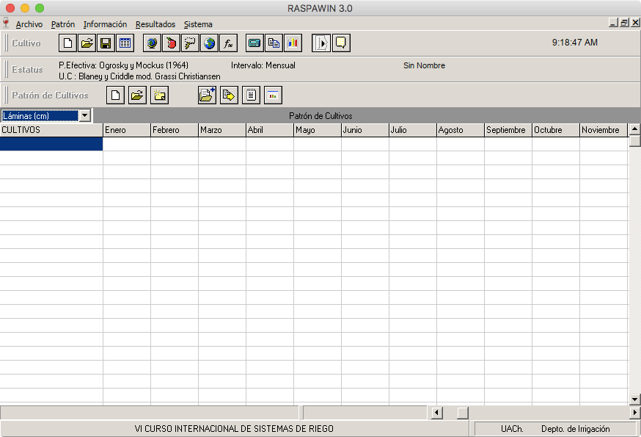Expand the Láminas (cm) dropdown
The height and width of the screenshot is (437, 641).
pyautogui.click(x=85, y=116)
